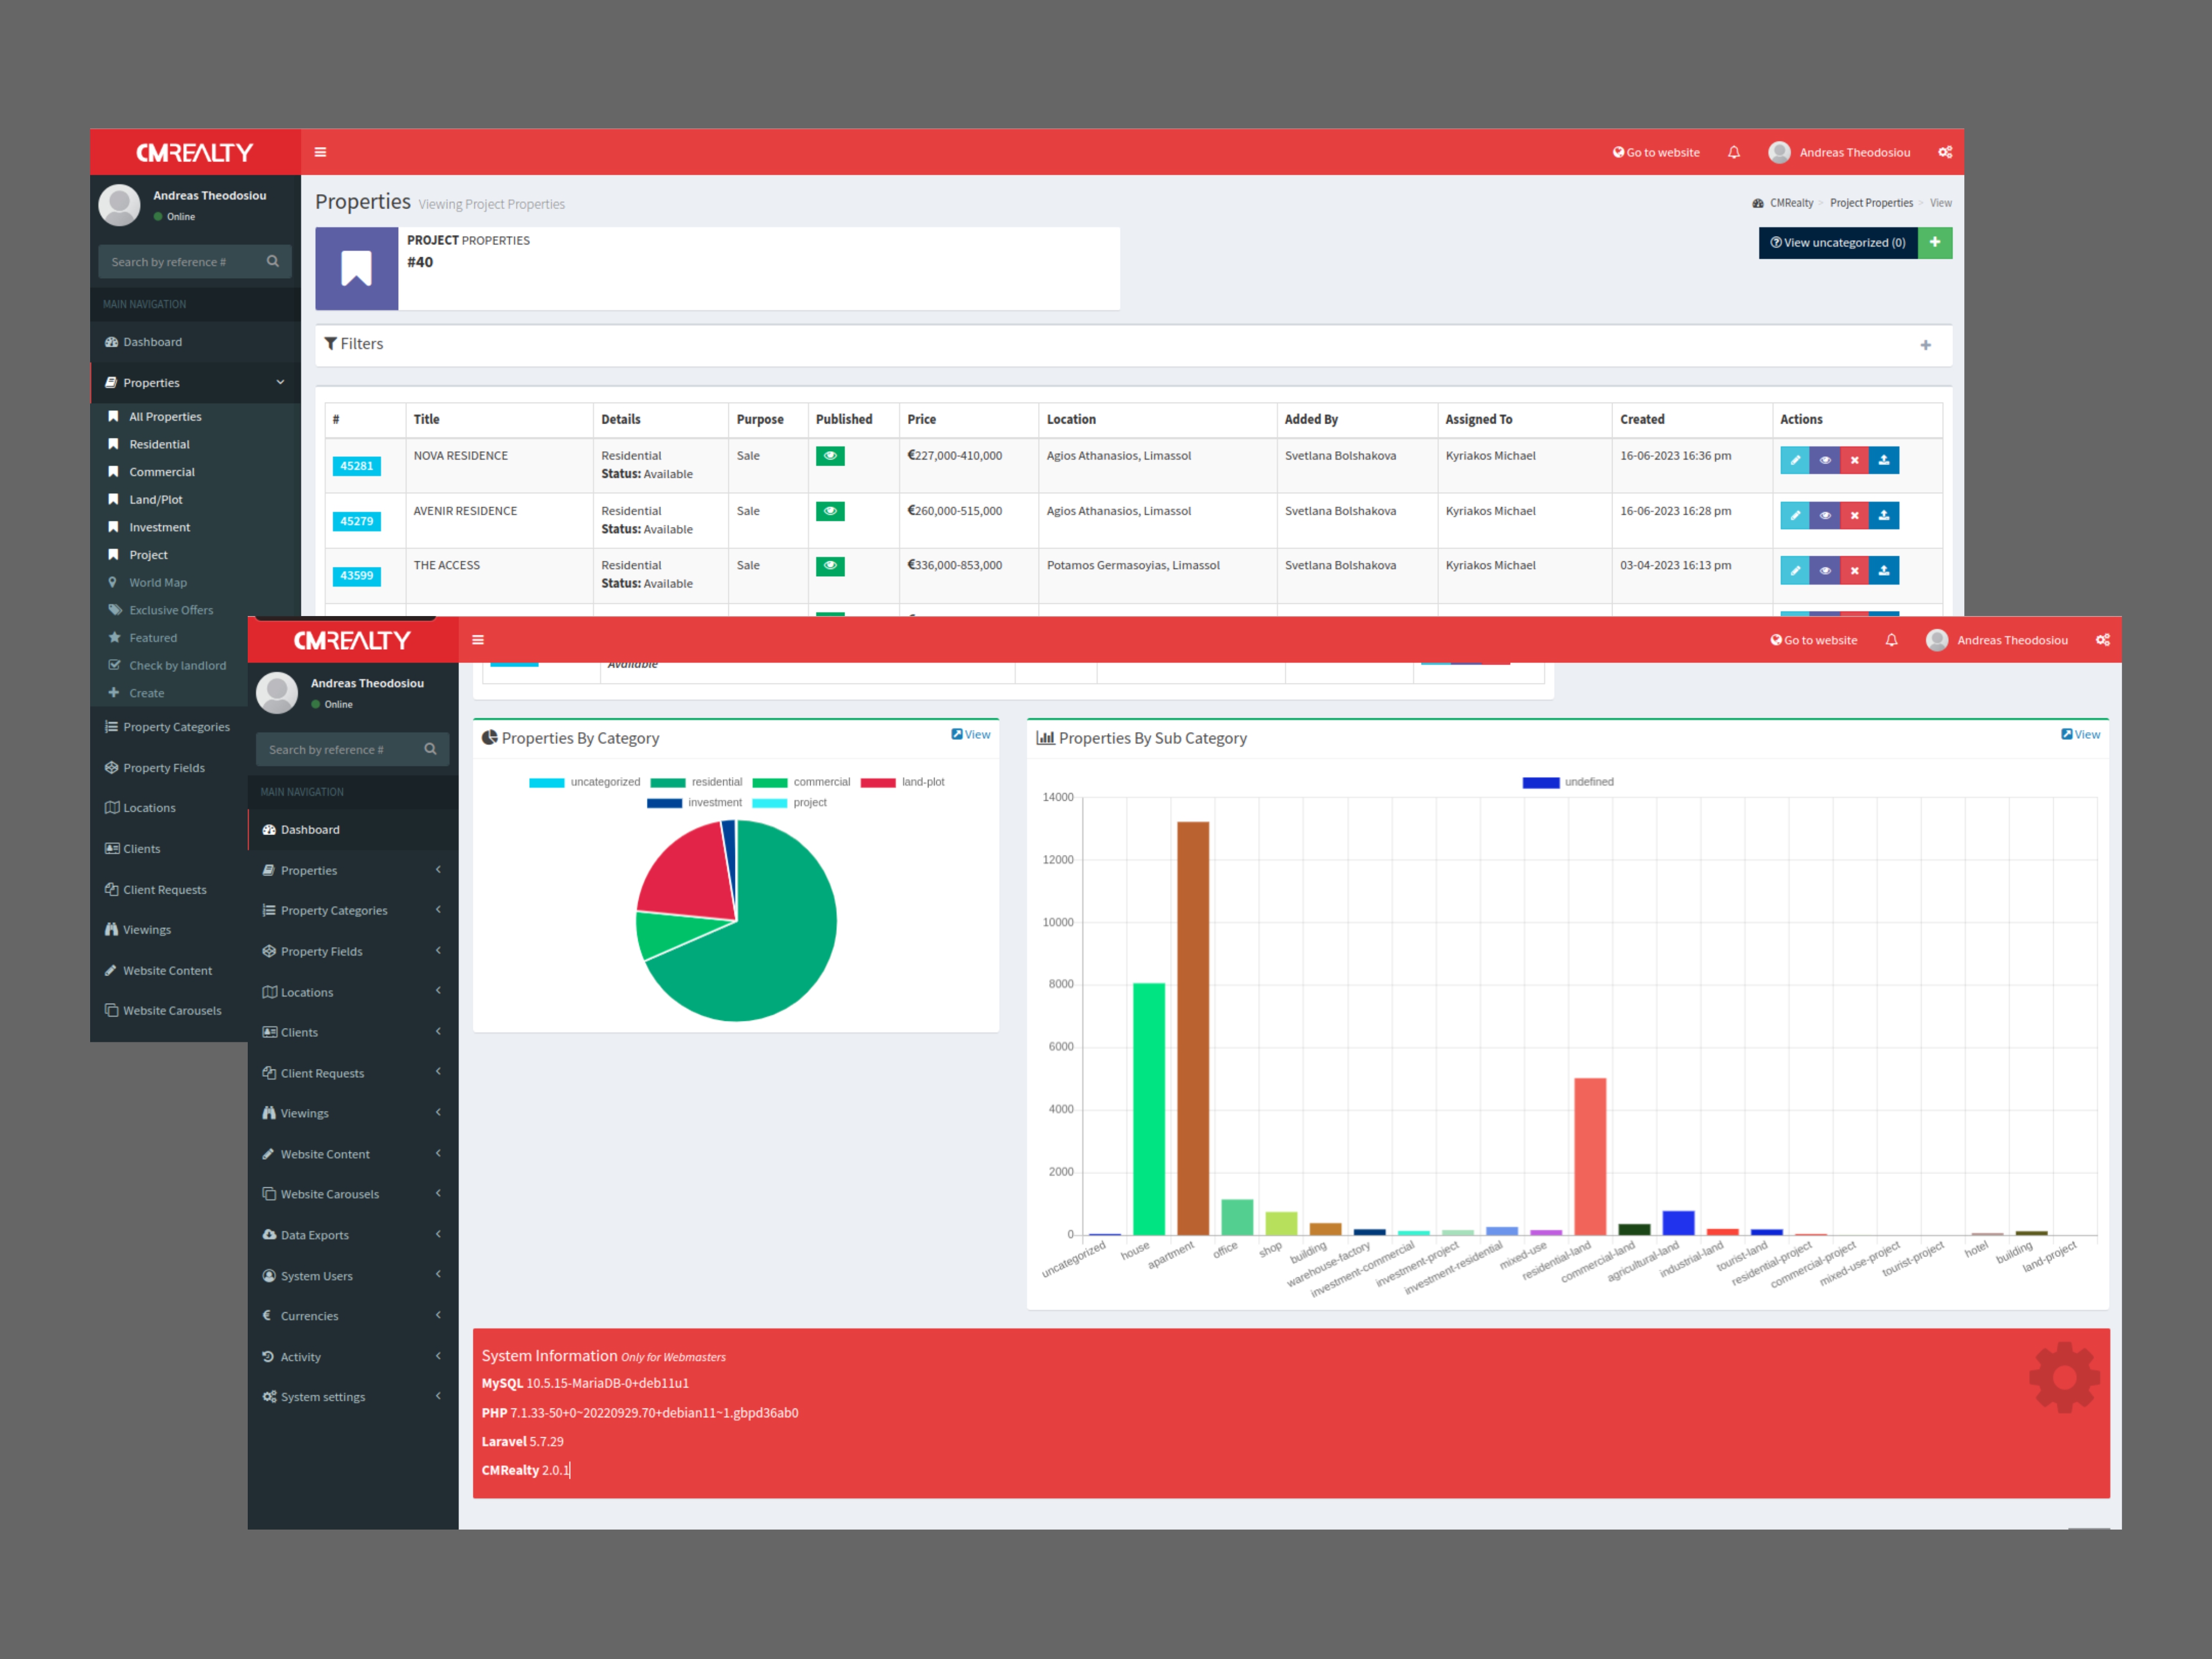2212x1659 pixels.
Task: Click the view icon for THE ACCESS row
Action: (x=1824, y=571)
